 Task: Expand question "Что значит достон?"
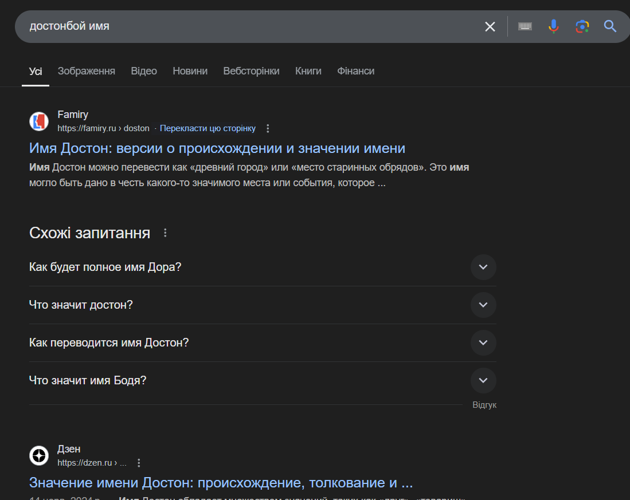(483, 305)
